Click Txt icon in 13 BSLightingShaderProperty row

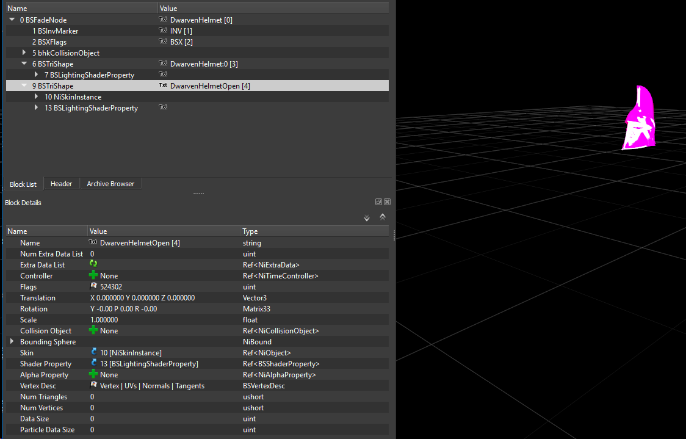point(163,107)
